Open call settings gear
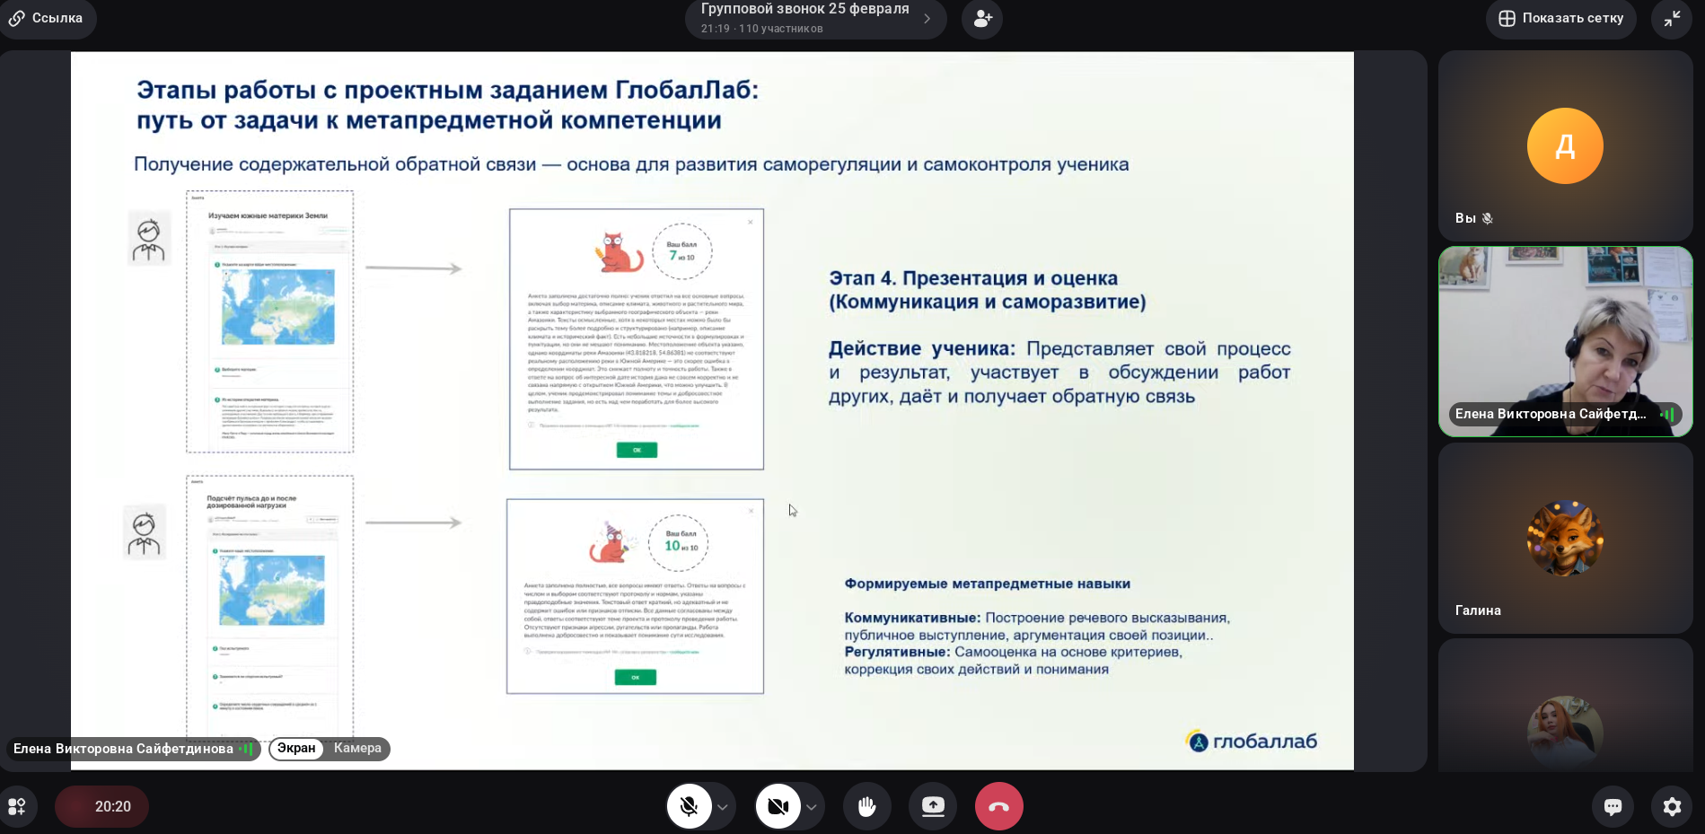Image resolution: width=1705 pixels, height=834 pixels. tap(1672, 806)
